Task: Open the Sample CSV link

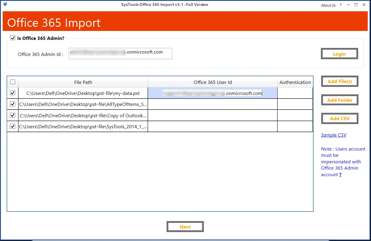Action: point(334,135)
